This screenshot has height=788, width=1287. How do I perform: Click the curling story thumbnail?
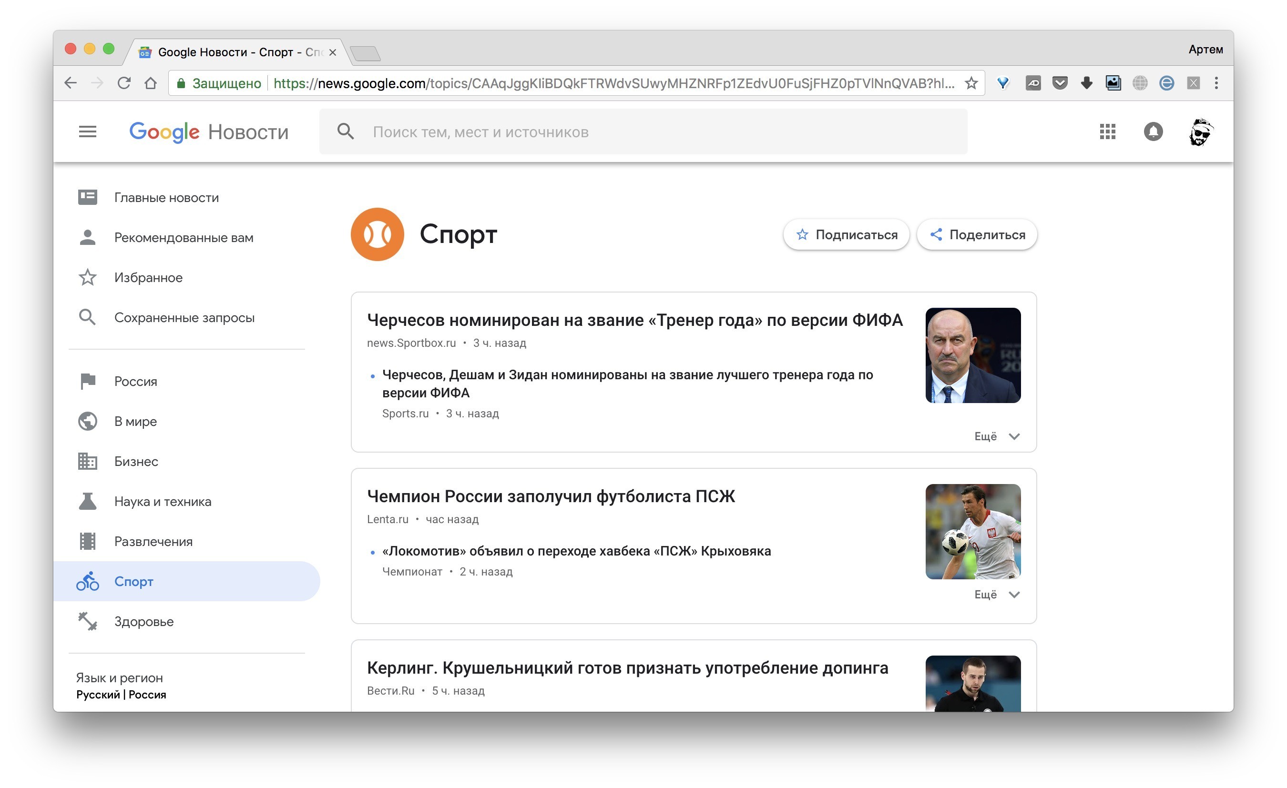[x=972, y=684]
